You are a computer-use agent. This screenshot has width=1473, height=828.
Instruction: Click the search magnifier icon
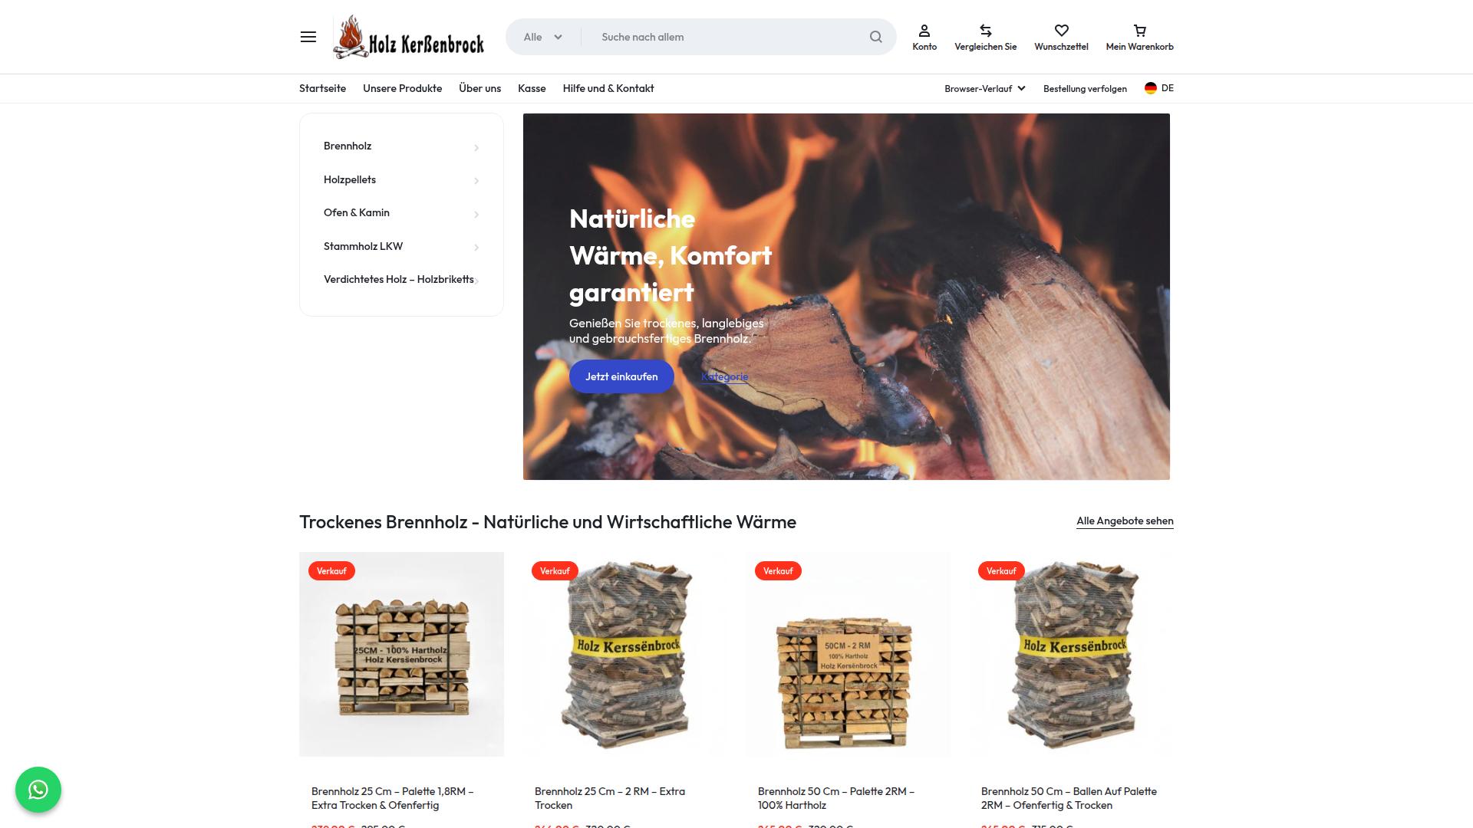[x=875, y=37]
